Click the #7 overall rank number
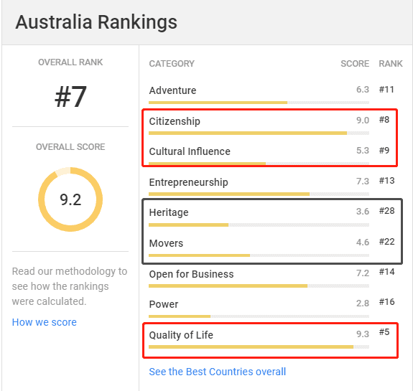413x391 pixels. point(70,97)
